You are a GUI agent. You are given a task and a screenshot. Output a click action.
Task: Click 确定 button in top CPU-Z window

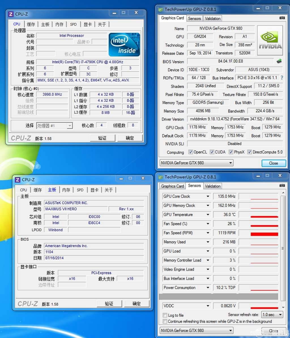pos(130,138)
